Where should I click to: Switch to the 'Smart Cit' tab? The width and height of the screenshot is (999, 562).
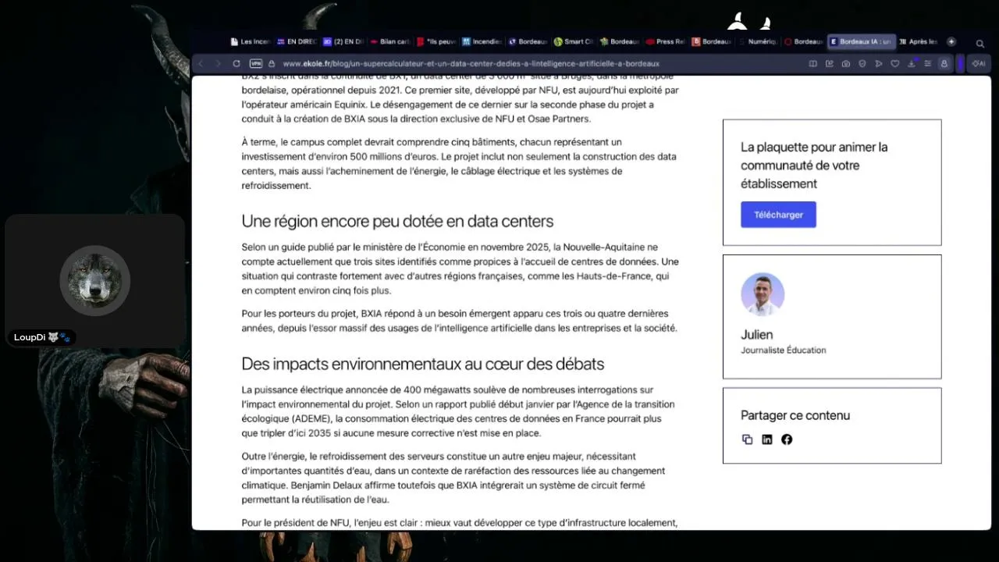(x=574, y=42)
